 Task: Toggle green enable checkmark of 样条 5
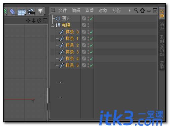92,66
